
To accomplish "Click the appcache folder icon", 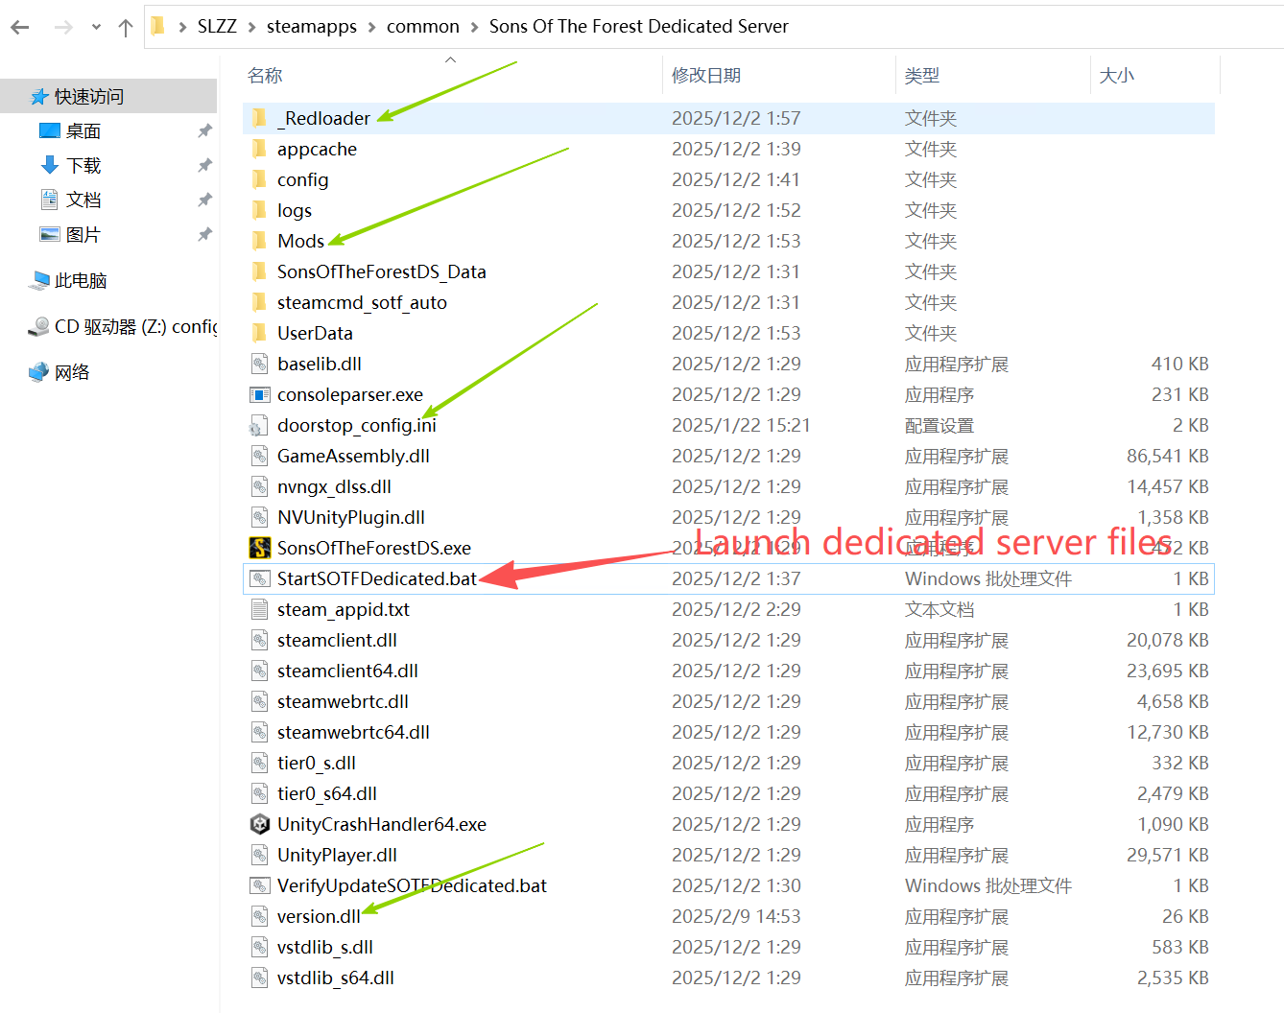I will (259, 149).
